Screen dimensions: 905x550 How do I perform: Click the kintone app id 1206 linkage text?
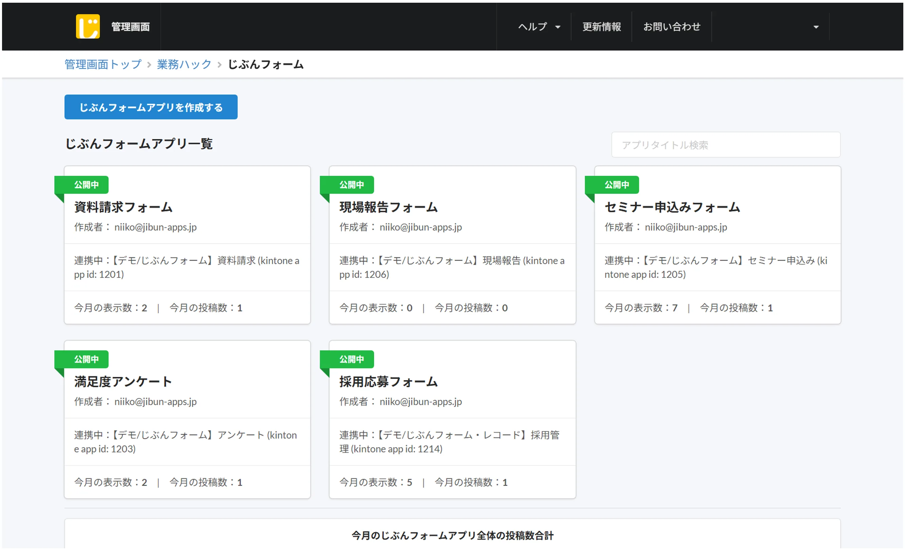pyautogui.click(x=452, y=267)
